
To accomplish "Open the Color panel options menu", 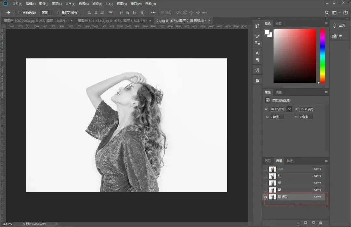I will (x=326, y=23).
